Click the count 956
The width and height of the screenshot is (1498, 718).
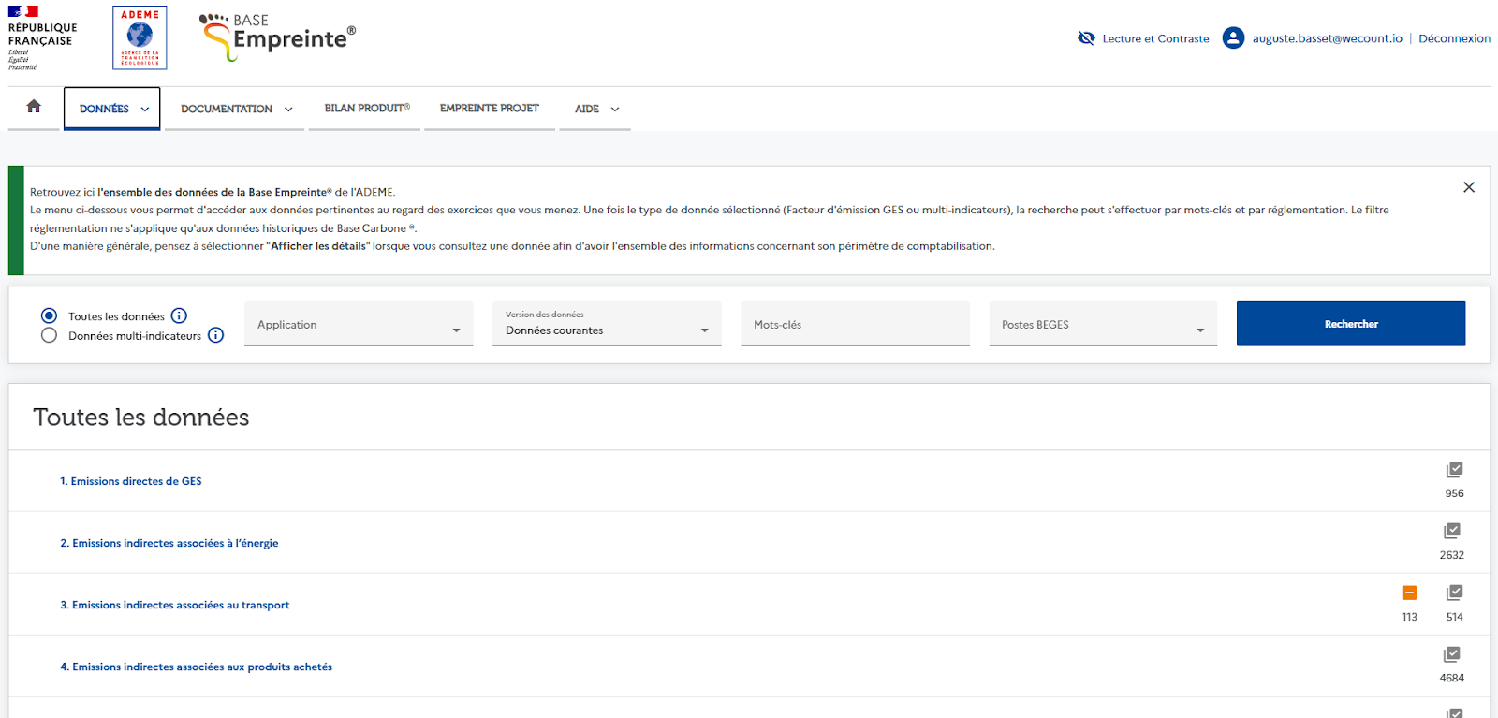[1454, 493]
